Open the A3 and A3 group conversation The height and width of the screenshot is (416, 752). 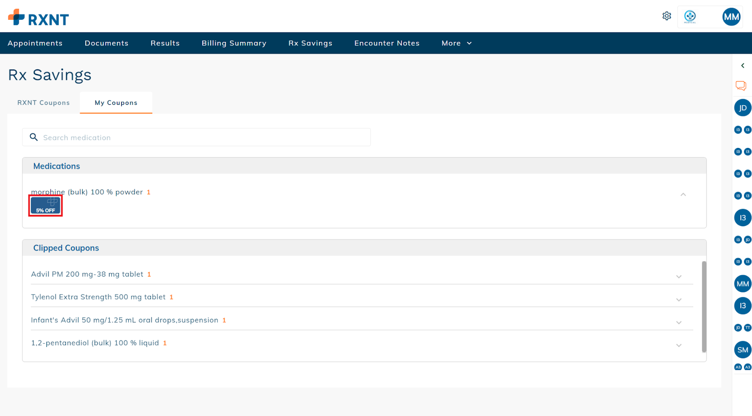[743, 367]
